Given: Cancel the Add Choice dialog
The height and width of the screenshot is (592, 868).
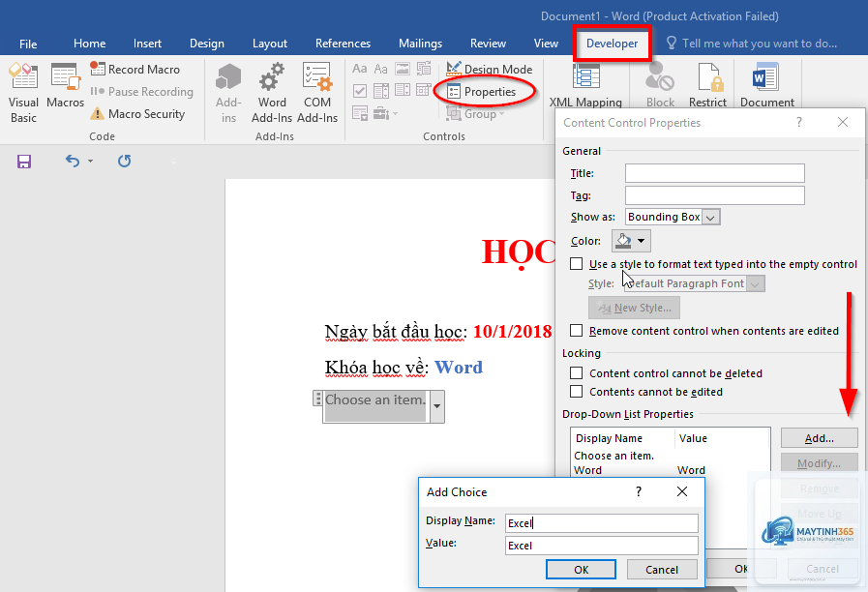Looking at the screenshot, I should click(662, 570).
